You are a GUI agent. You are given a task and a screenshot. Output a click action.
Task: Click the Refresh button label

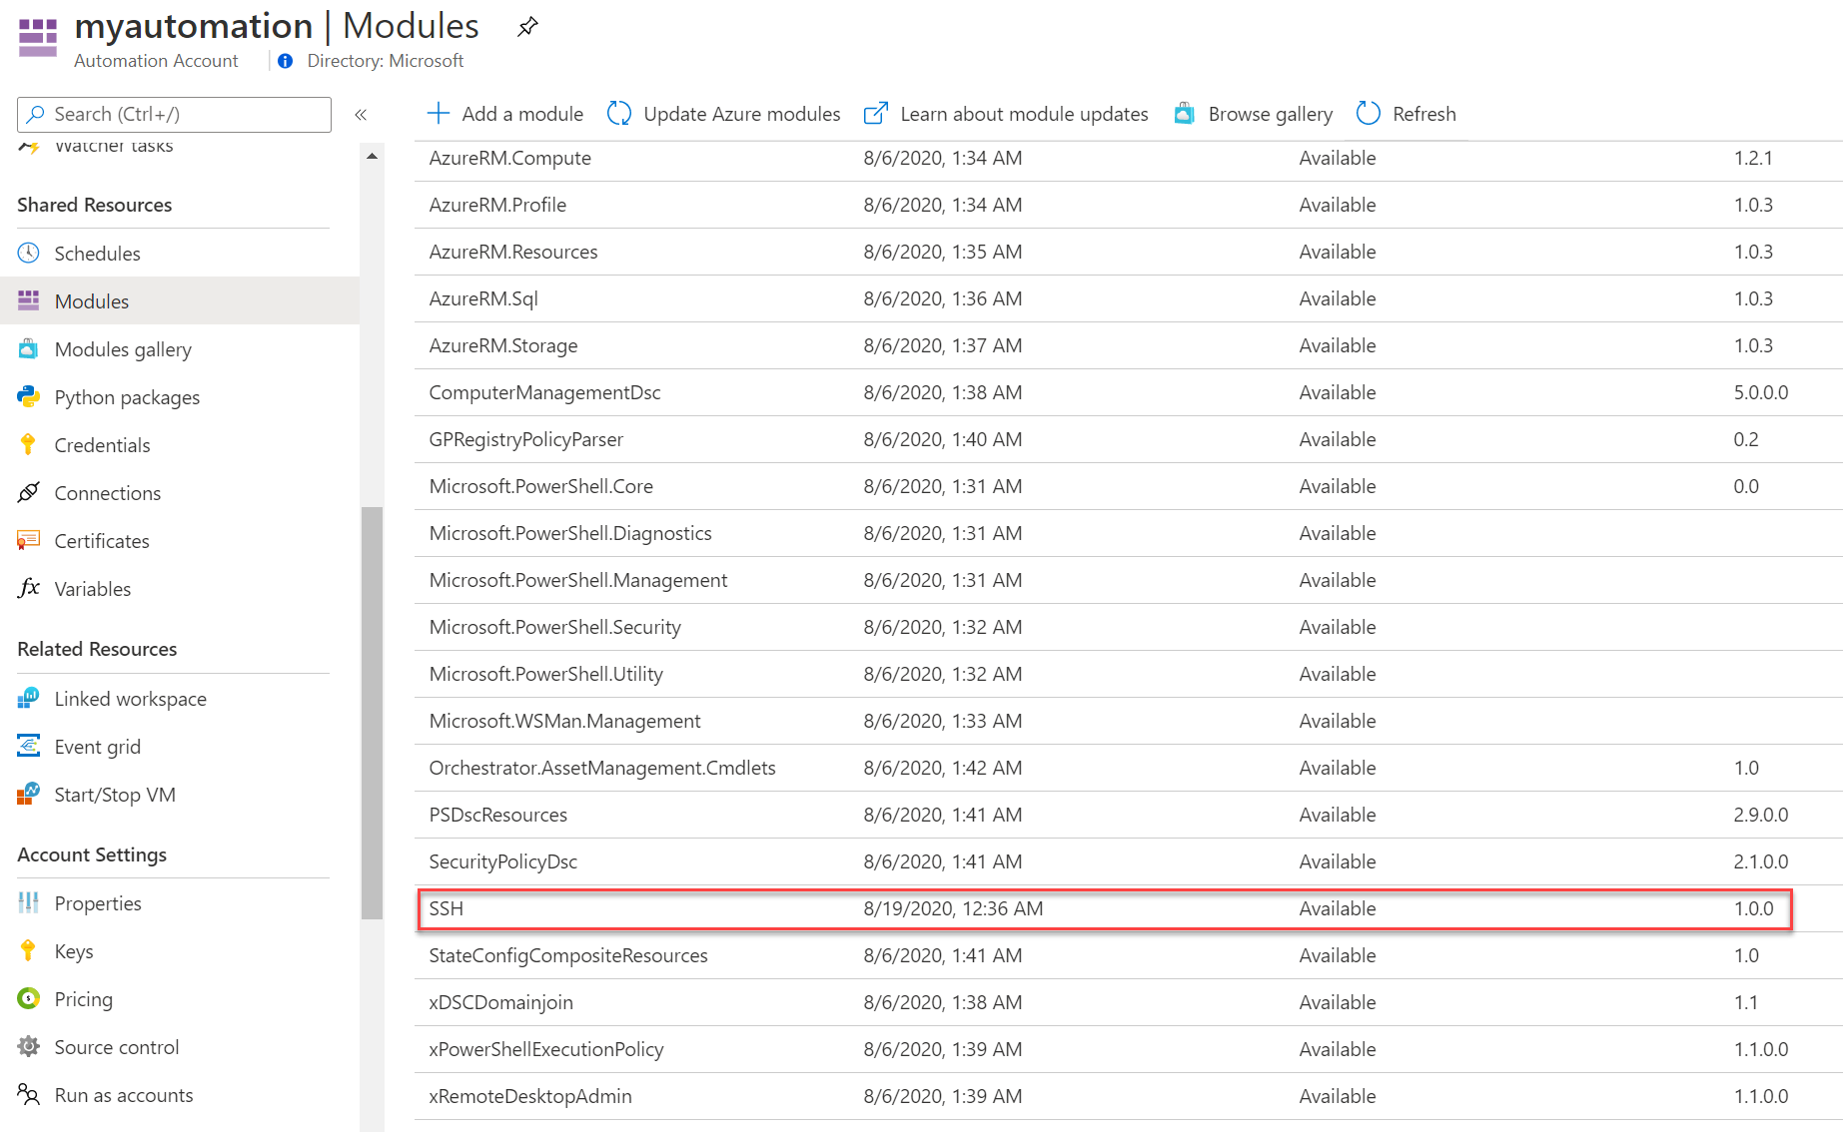coord(1424,114)
